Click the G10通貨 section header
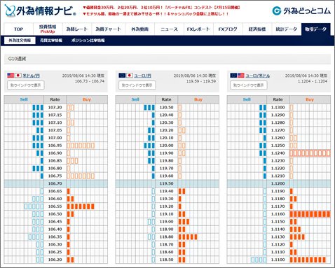 coord(167,59)
